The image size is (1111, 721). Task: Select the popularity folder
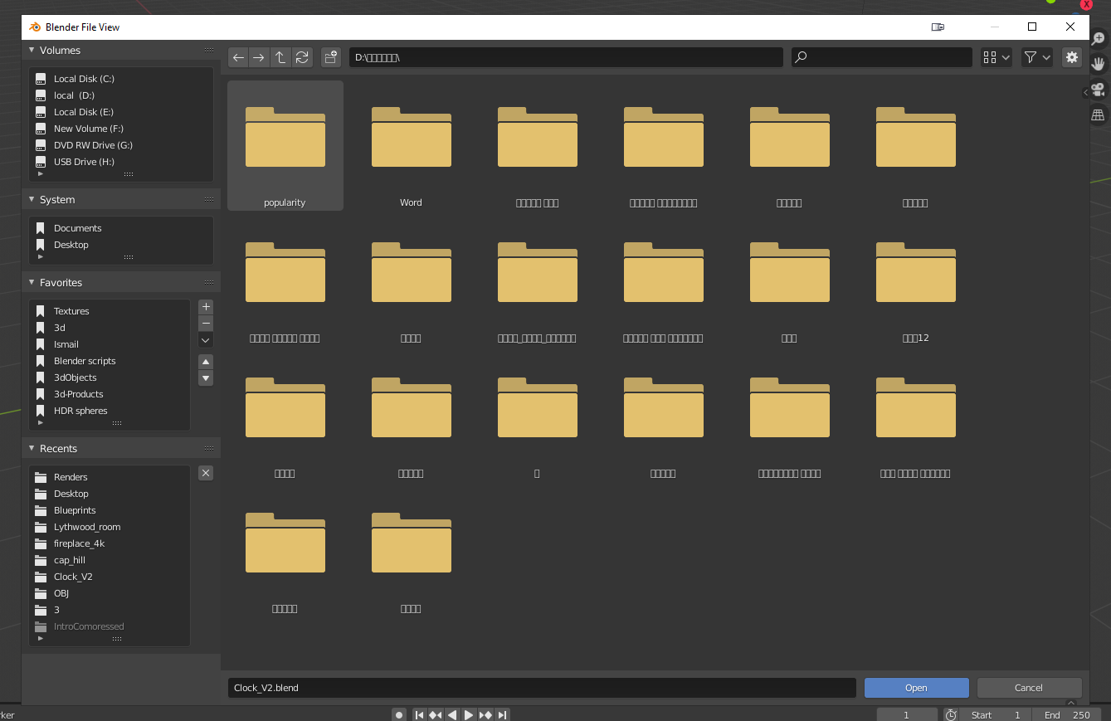(285, 145)
